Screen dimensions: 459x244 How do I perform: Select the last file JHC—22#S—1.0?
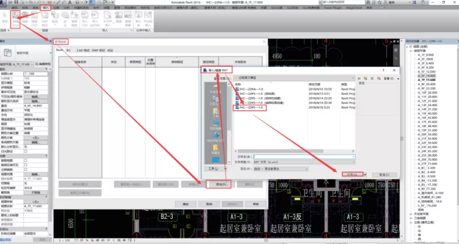252,107
